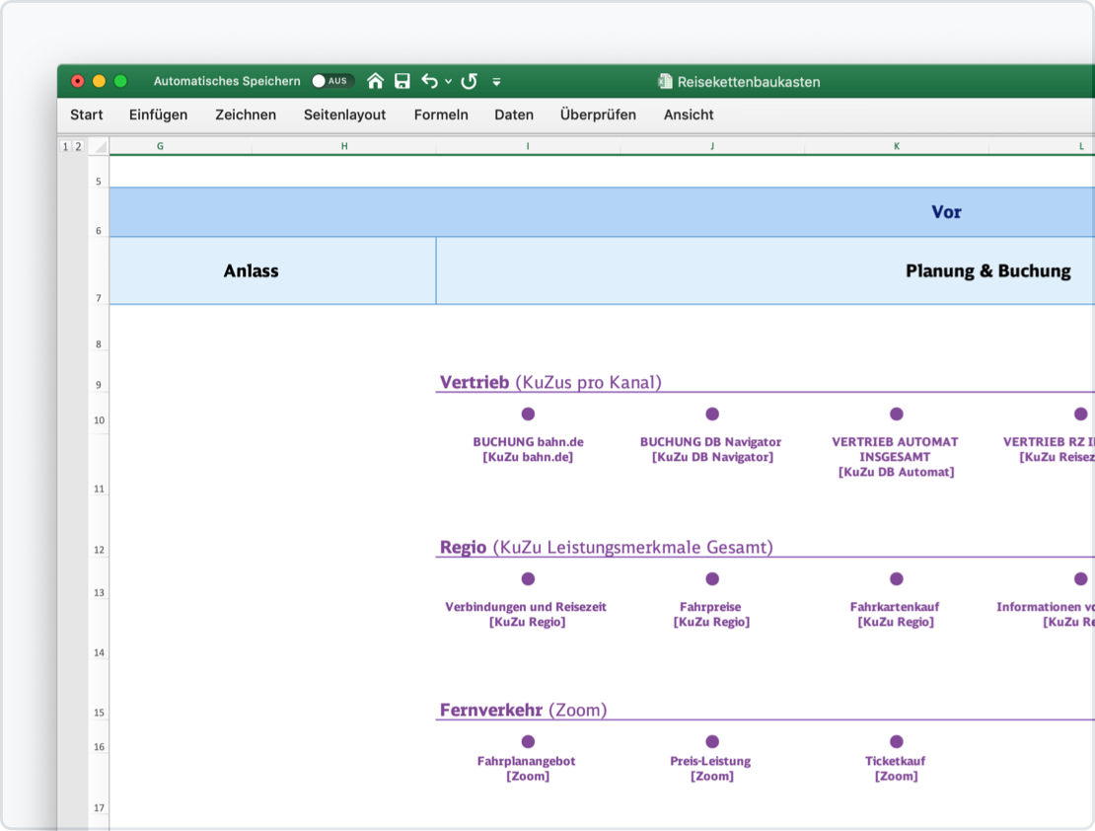Click the Undo arrow icon
Screen dimensions: 1095x831
[x=429, y=81]
